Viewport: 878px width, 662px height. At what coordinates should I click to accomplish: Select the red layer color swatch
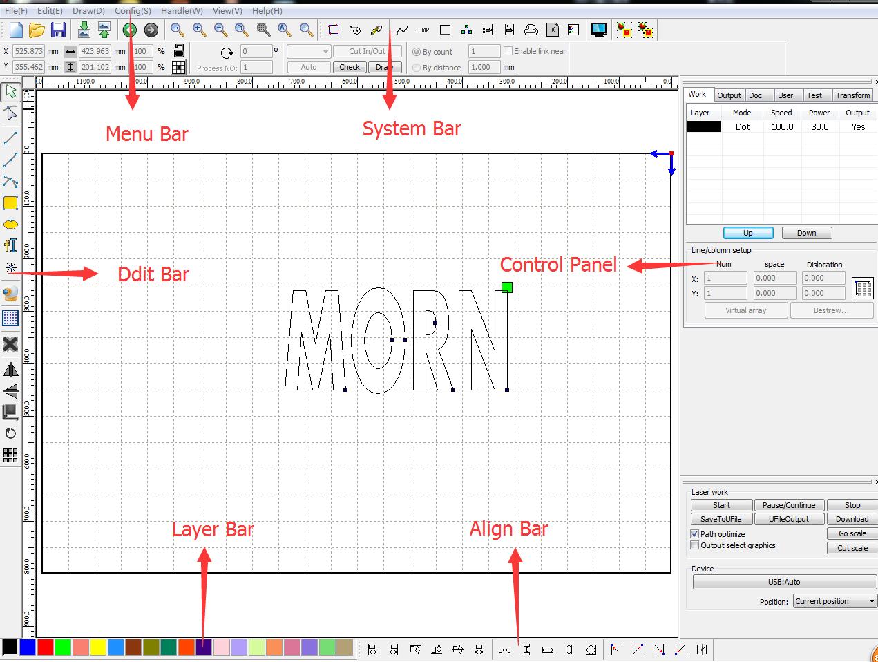(46, 647)
